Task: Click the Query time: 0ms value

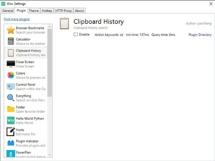Action: [x=163, y=35]
